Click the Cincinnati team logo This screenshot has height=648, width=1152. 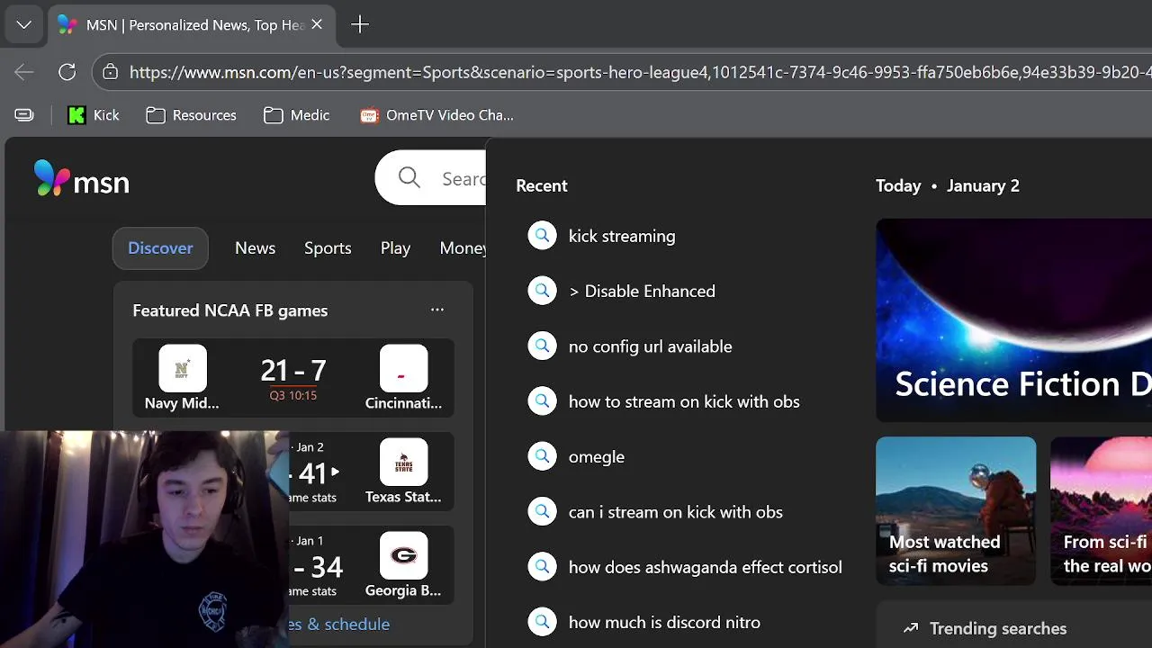coord(403,369)
